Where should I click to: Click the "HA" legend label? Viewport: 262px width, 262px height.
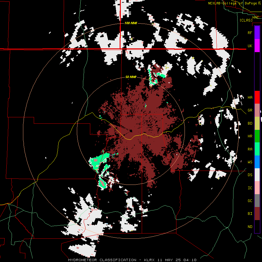[250, 98]
